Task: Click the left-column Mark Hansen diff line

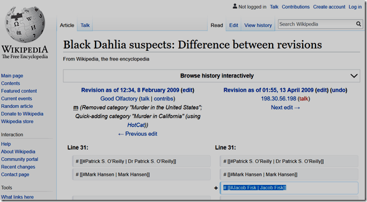Action: coord(141,175)
